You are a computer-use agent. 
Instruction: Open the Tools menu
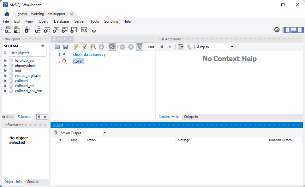(x=94, y=21)
